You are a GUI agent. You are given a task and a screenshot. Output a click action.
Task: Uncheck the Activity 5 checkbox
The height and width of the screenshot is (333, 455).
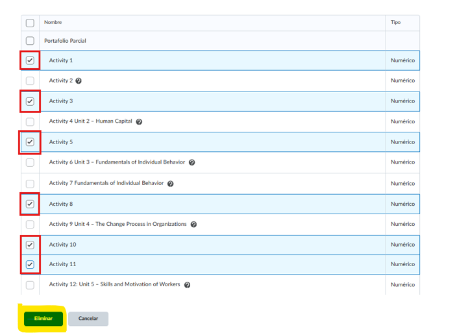(x=30, y=142)
